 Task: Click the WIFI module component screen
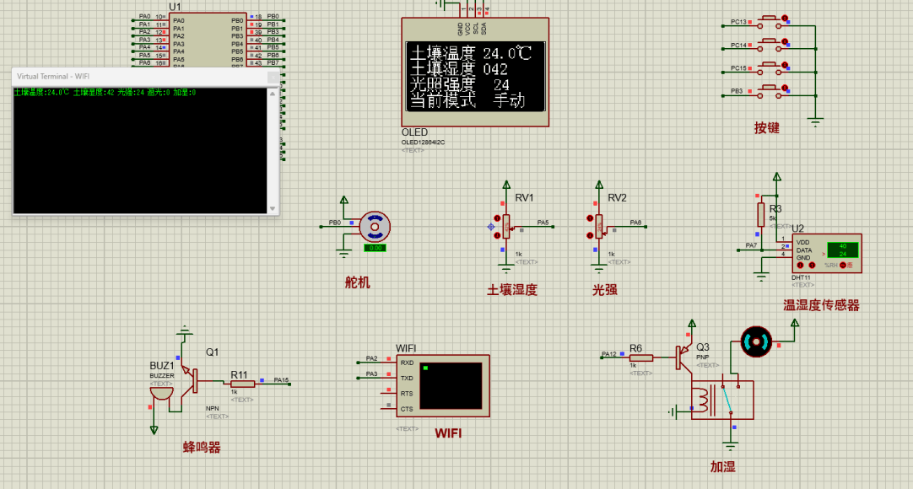tap(450, 386)
